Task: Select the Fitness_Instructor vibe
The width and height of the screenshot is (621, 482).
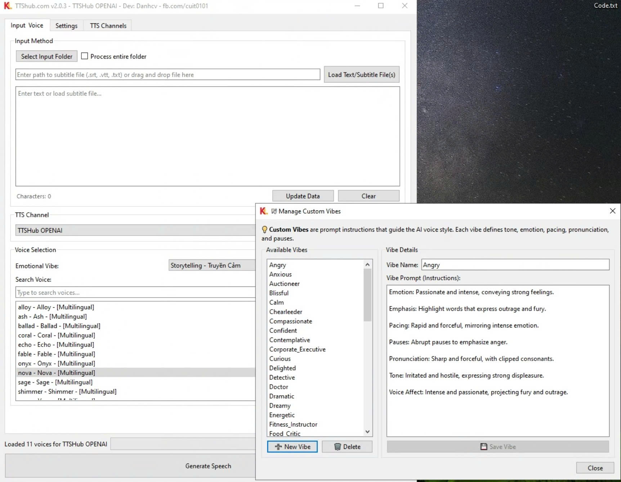Action: 316,424
